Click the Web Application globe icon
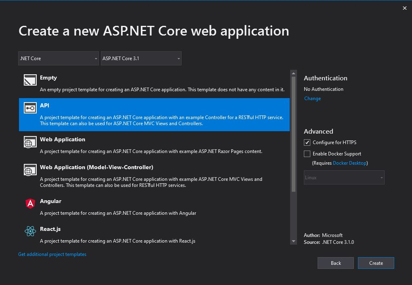412x285 pixels. point(30,142)
